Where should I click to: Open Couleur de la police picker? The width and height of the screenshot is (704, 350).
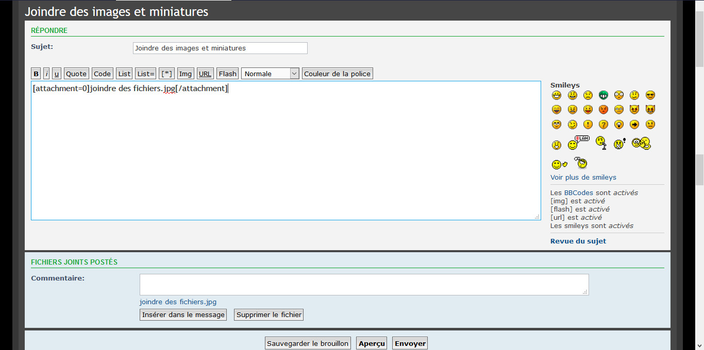point(337,74)
